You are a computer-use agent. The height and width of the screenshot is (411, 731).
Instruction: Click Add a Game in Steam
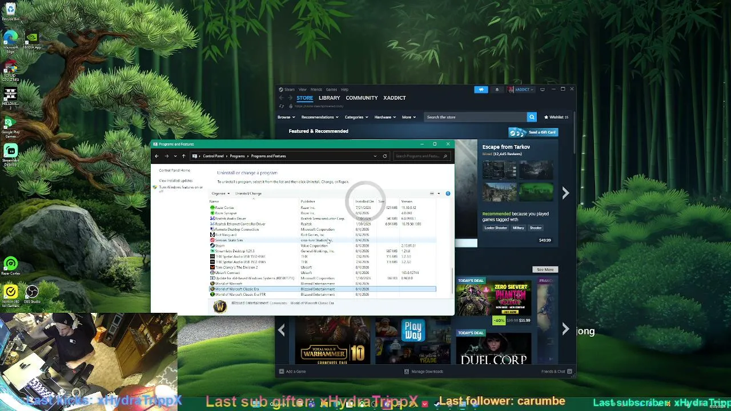tap(292, 372)
